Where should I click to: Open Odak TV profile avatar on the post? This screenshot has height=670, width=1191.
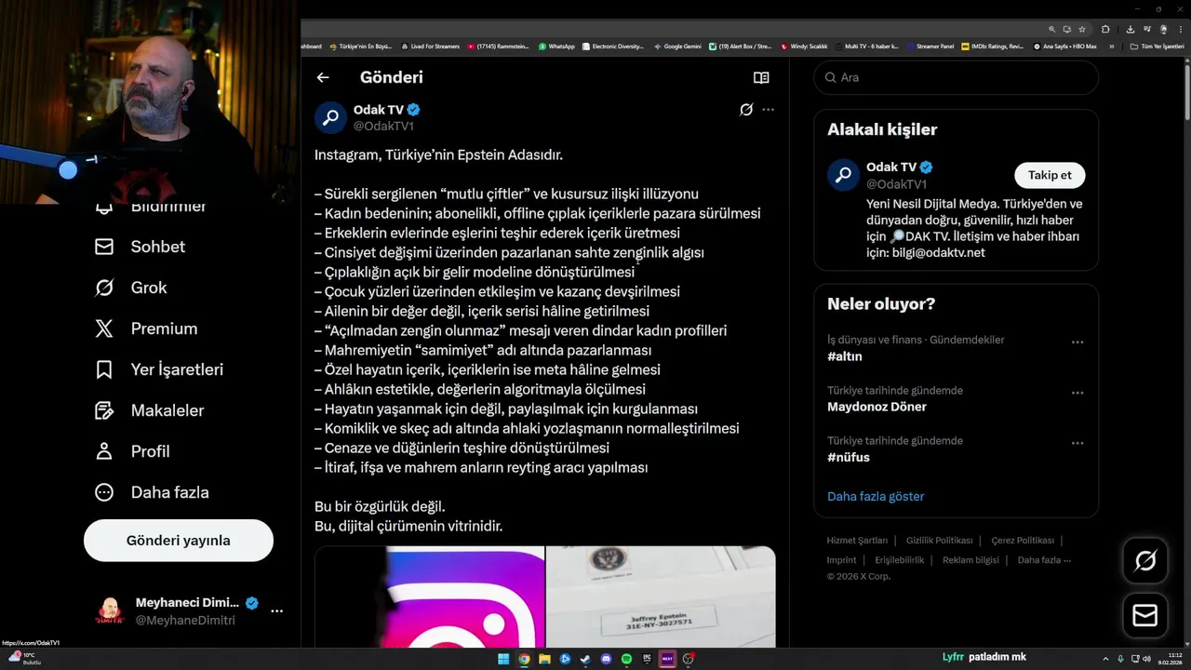(330, 118)
